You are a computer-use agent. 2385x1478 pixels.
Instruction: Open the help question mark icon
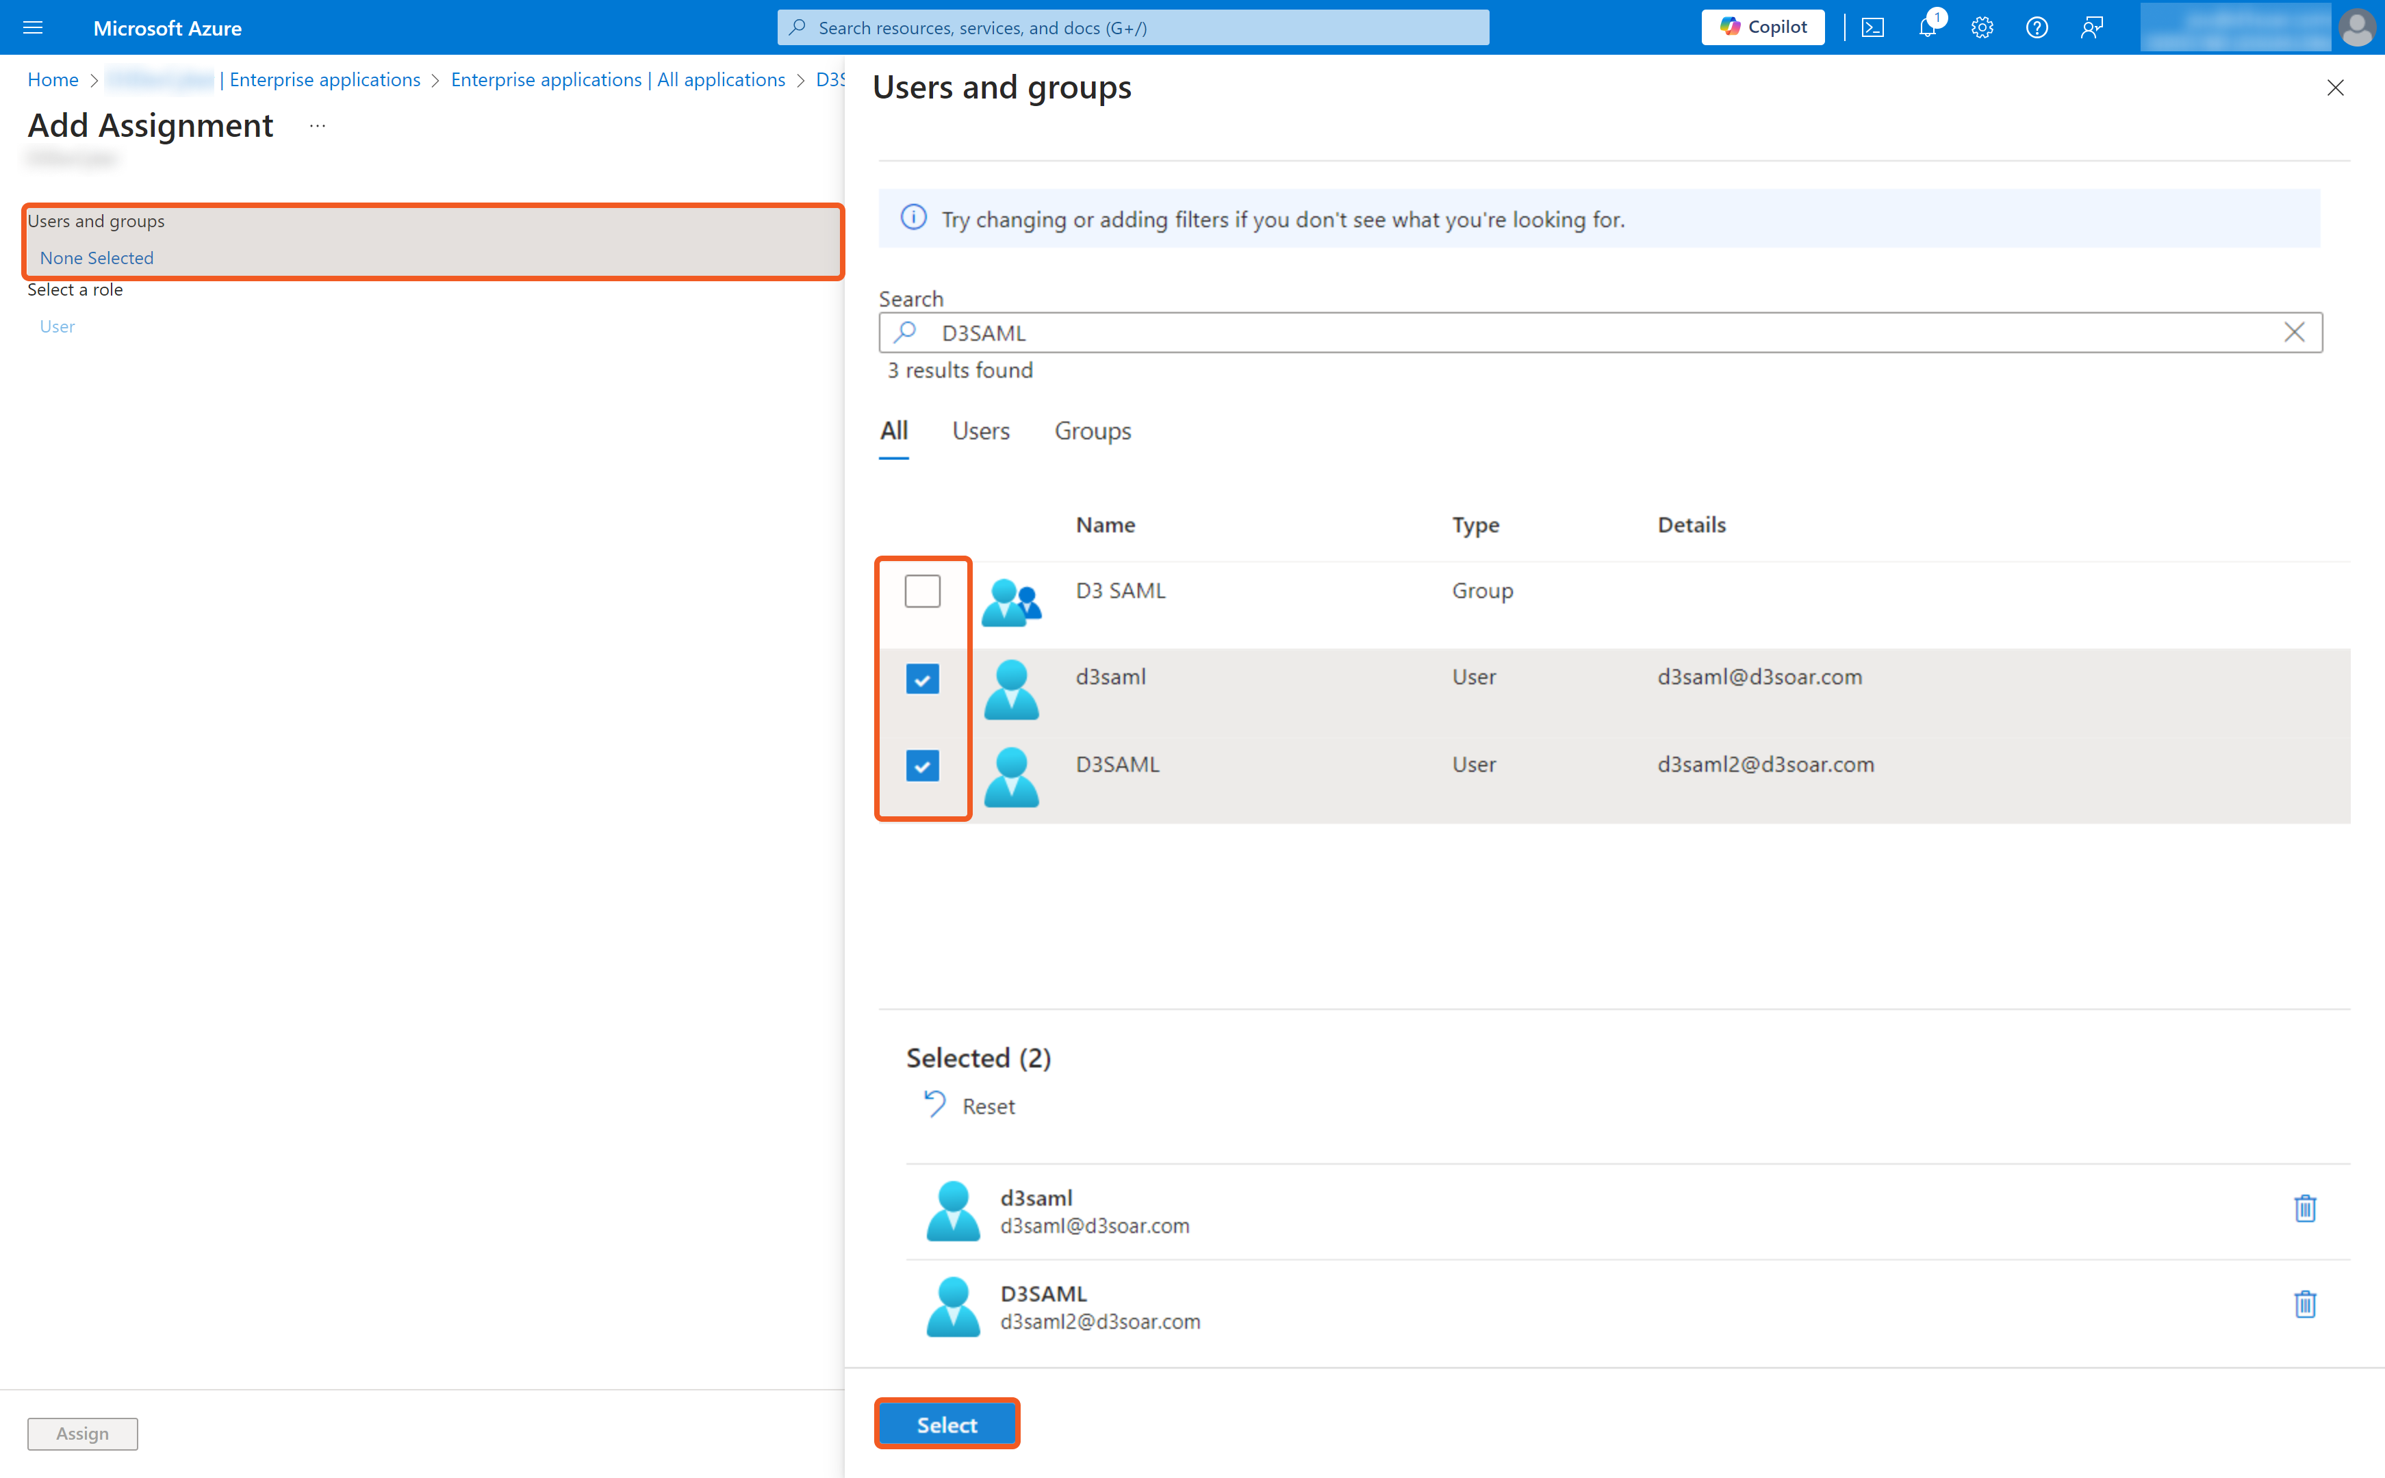point(2037,27)
